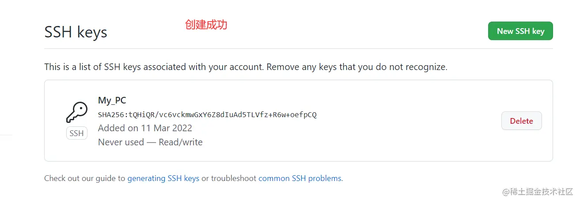Click the divider line under SSH keys heading
Screen dimensions: 580x203
click(x=298, y=48)
